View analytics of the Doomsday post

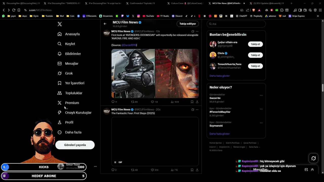click(175, 102)
